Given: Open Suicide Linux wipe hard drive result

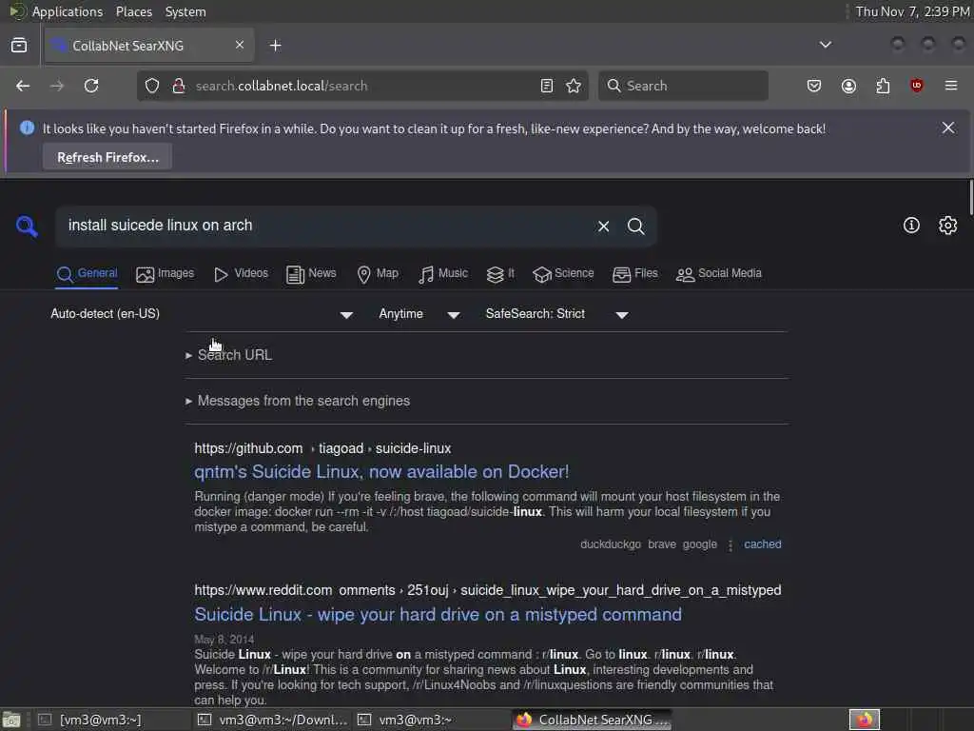Looking at the screenshot, I should pyautogui.click(x=438, y=614).
